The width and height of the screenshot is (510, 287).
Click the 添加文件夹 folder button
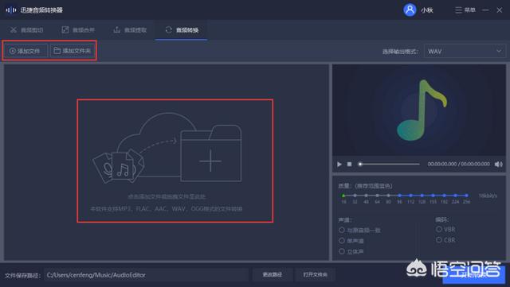click(x=73, y=51)
